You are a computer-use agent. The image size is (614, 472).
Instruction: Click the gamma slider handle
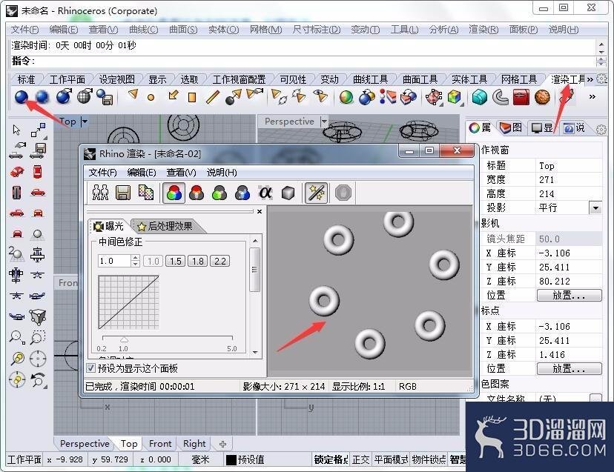124,339
